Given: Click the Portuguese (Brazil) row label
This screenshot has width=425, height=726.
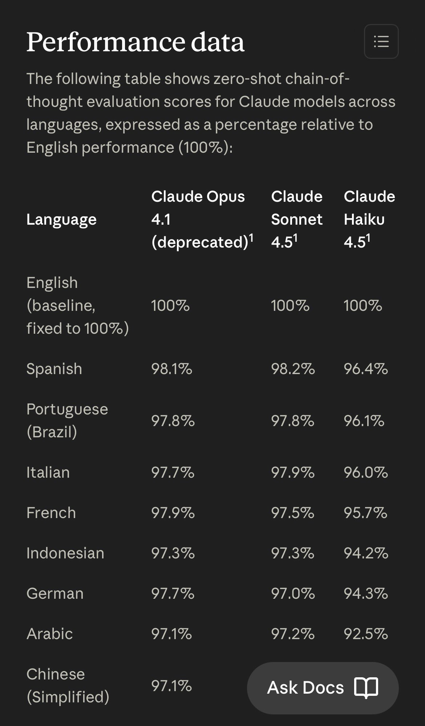Looking at the screenshot, I should (67, 421).
